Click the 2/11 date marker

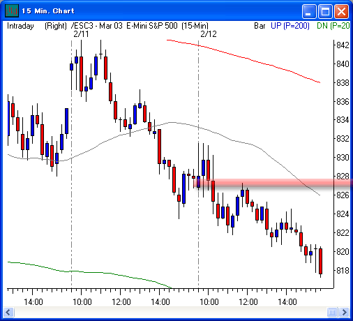coord(81,34)
